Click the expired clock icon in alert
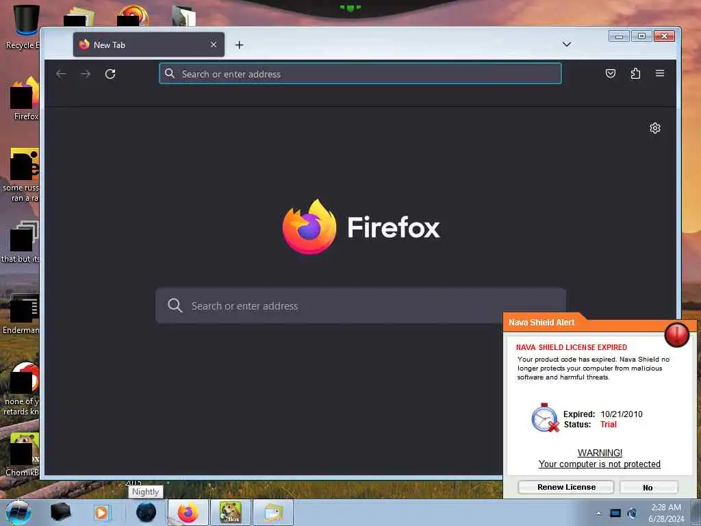Viewport: 701px width, 526px height. pos(545,418)
